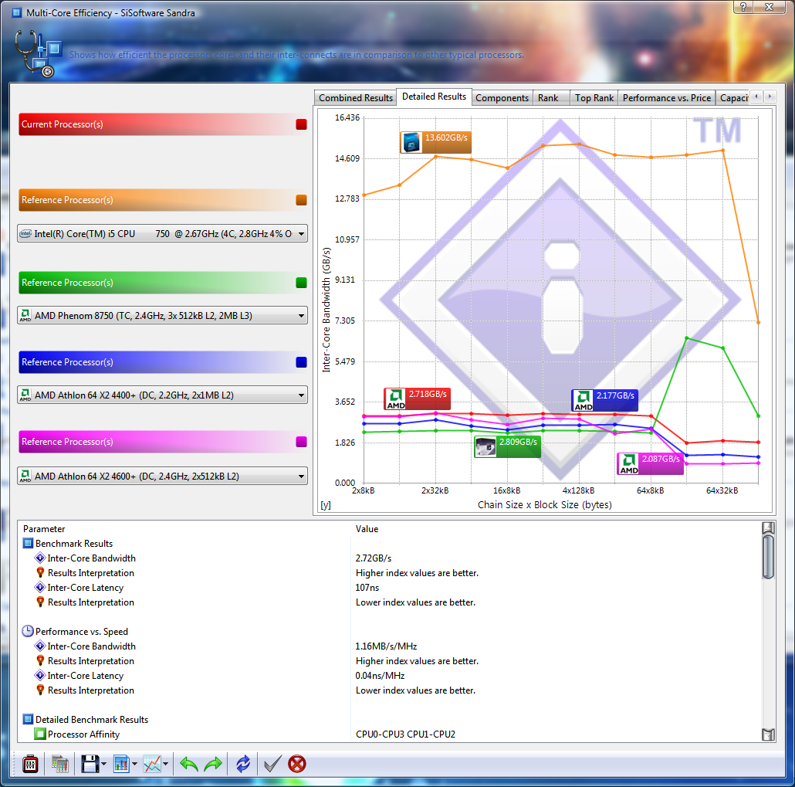Image resolution: width=795 pixels, height=787 pixels.
Task: Click the blue AMD 2.177GB/s chart label
Action: (605, 400)
